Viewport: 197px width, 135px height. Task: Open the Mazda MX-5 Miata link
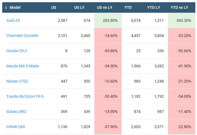pos(23,66)
